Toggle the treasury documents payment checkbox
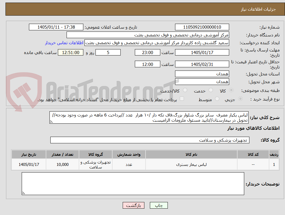Viewport: 285px width, 215px height. pos(182,99)
